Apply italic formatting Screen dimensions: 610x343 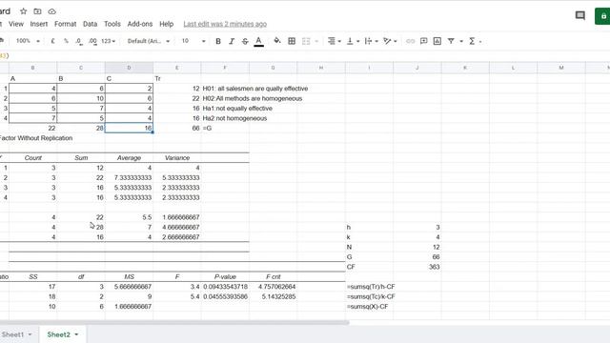[x=232, y=41]
